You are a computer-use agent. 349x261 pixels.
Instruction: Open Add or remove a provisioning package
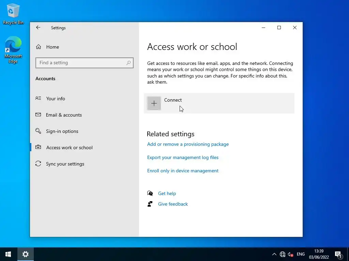[188, 144]
